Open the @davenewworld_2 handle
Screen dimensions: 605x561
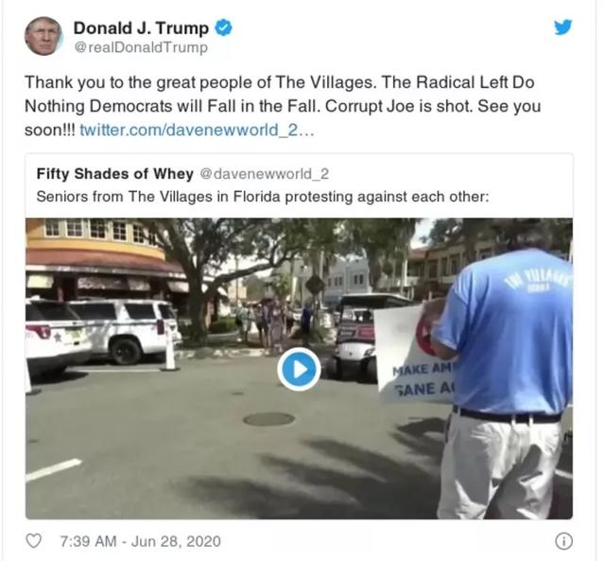pos(265,174)
